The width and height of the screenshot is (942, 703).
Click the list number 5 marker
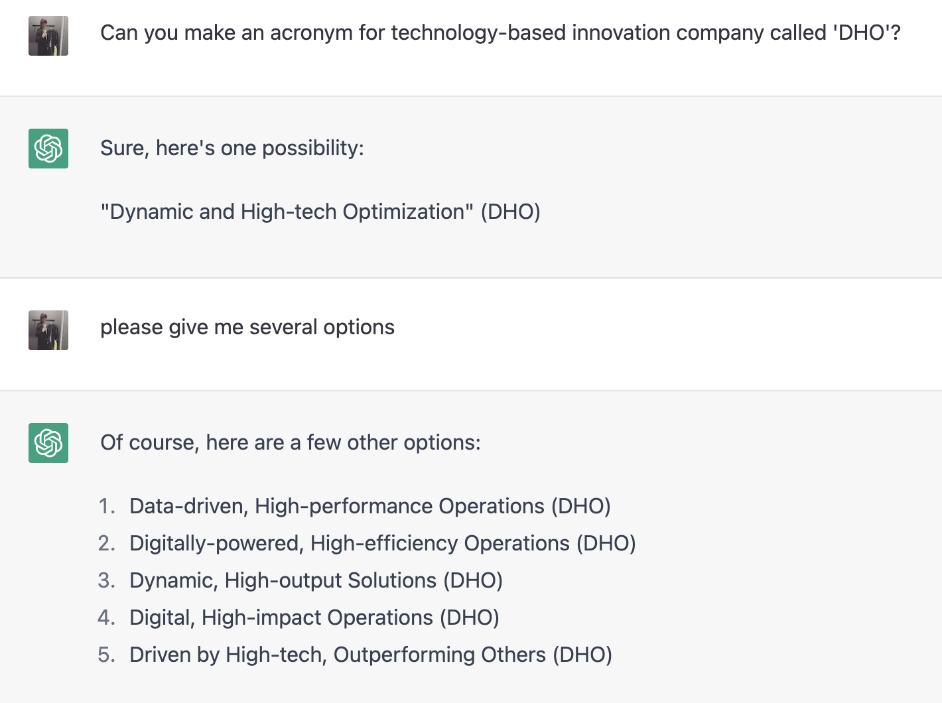pos(107,655)
